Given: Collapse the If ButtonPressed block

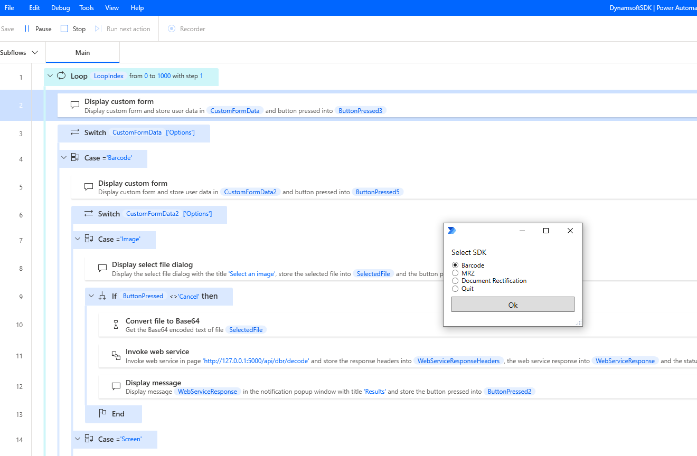Looking at the screenshot, I should (x=91, y=296).
